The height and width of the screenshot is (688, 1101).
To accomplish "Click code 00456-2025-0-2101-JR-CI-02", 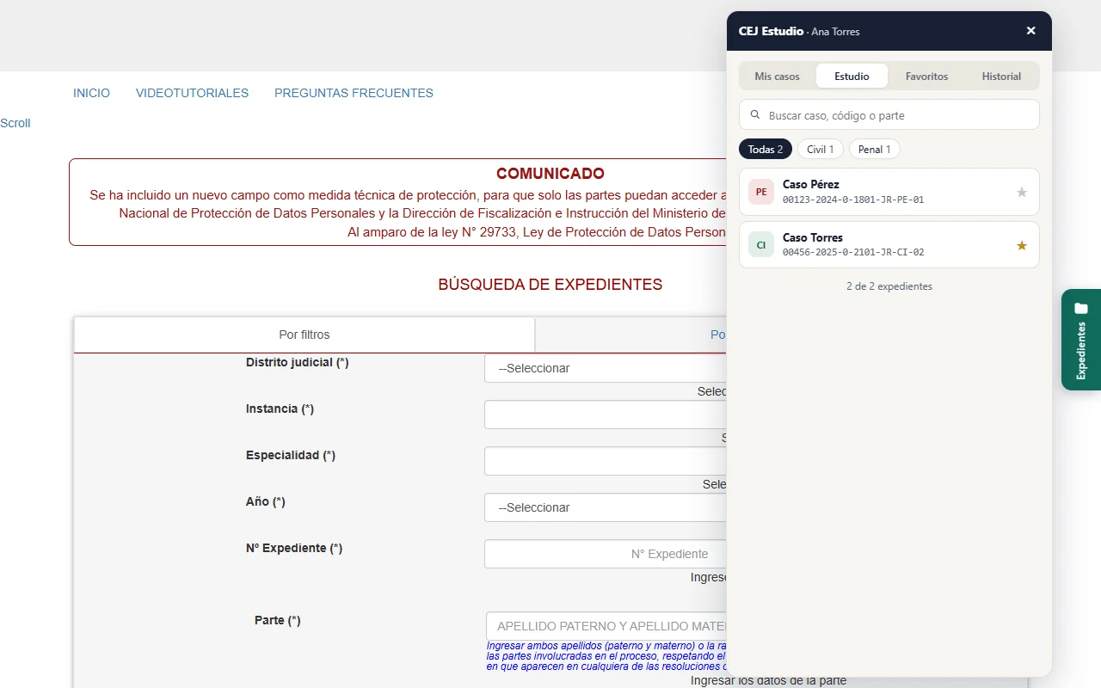I will click(853, 253).
